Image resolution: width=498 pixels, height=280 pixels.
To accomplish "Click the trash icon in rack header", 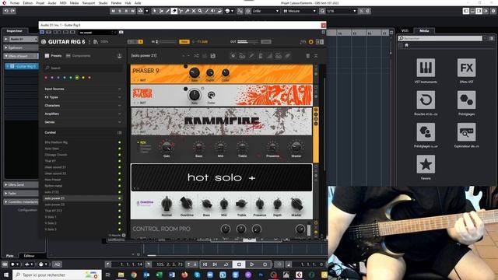I will click(307, 56).
